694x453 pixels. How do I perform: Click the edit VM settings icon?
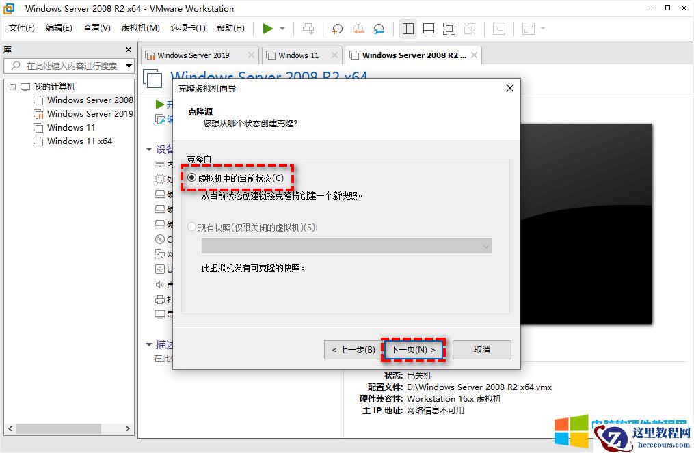point(160,119)
